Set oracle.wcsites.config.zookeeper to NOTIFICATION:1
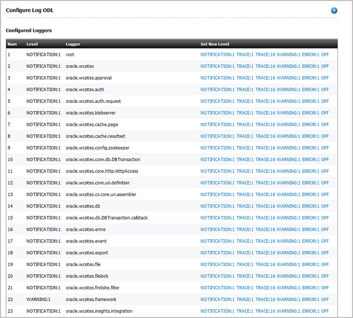 pos(218,148)
